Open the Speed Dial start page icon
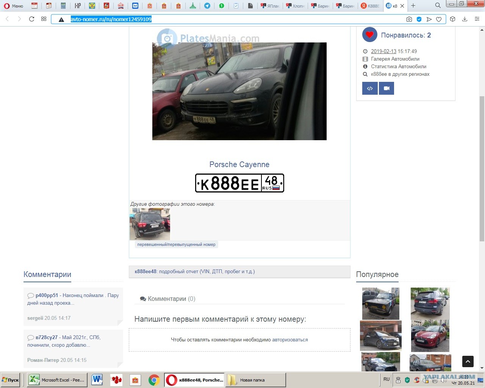The image size is (485, 388). point(44,19)
